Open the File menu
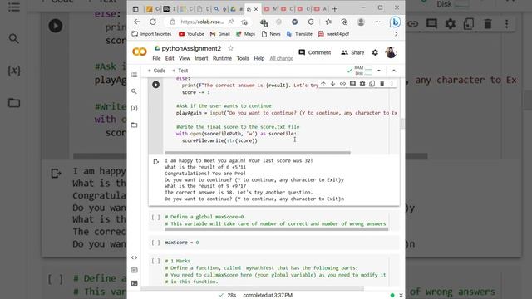The height and width of the screenshot is (299, 532). pyautogui.click(x=156, y=58)
